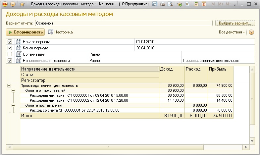This screenshot has height=155, width=260.
Task: Open help question mark icon
Action: tap(251, 32)
